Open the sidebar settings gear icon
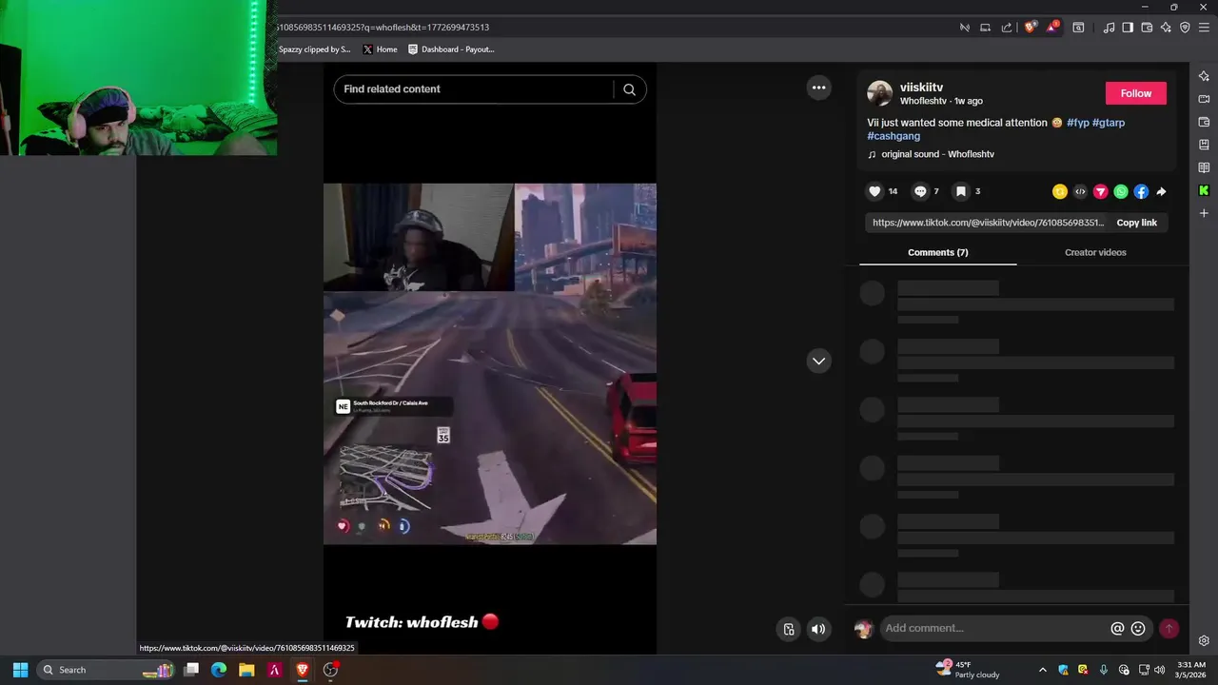1218x685 pixels. [1204, 640]
